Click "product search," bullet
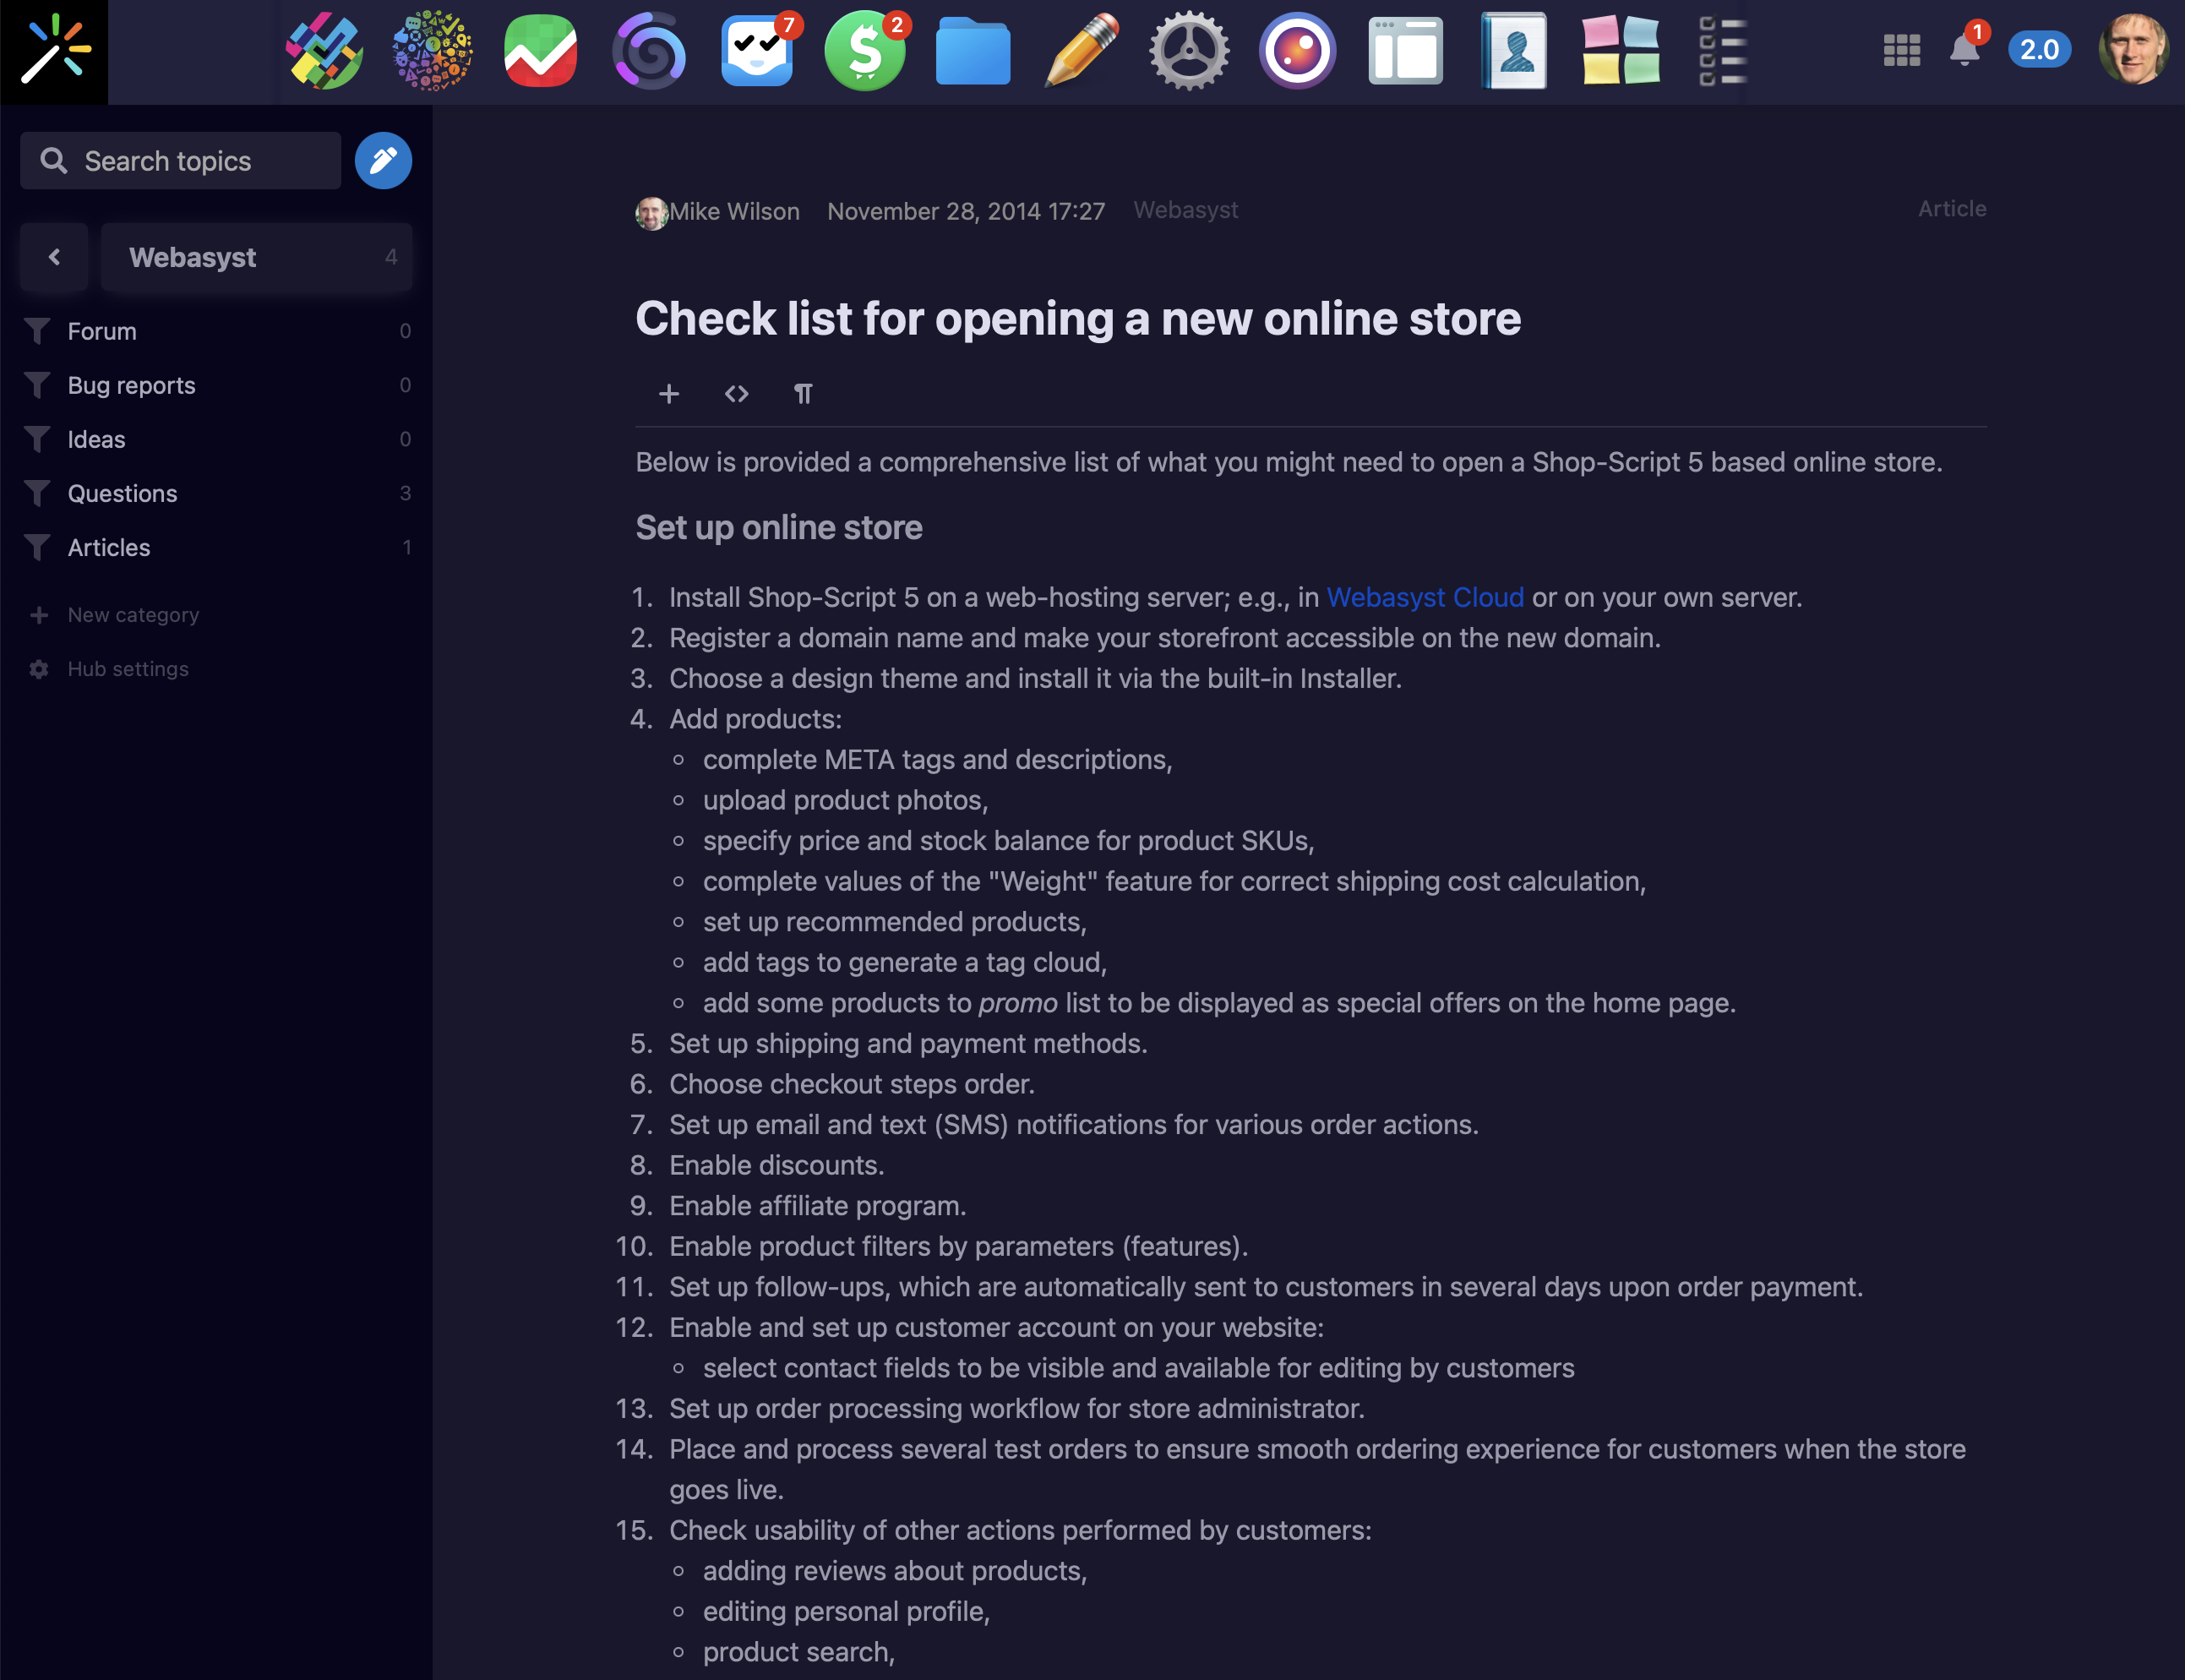 [798, 1652]
